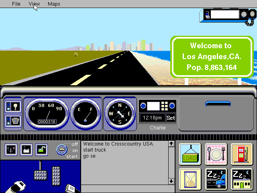
Task: Click the driver name Charlie
Action: [158, 128]
